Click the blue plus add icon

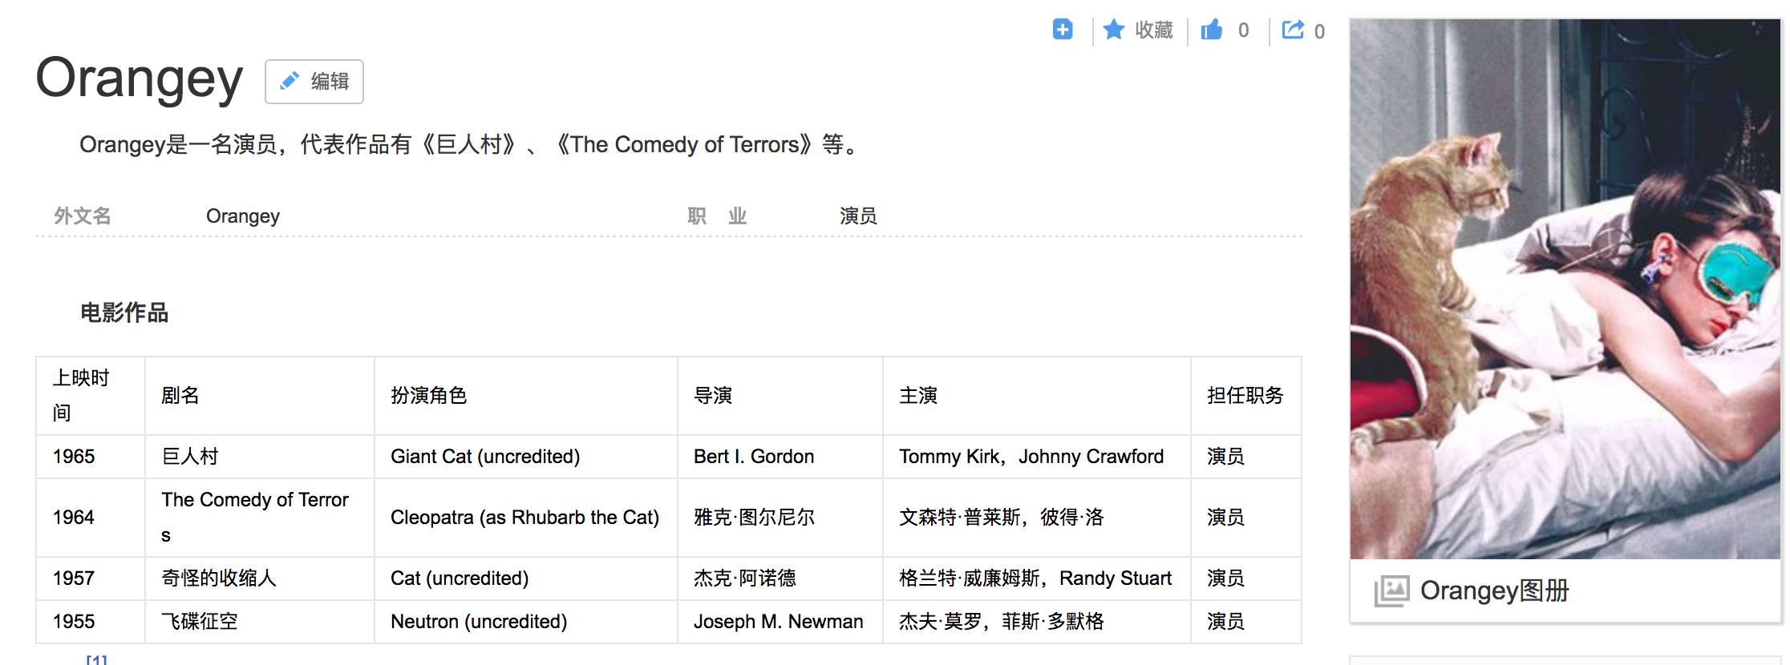coord(1063,30)
